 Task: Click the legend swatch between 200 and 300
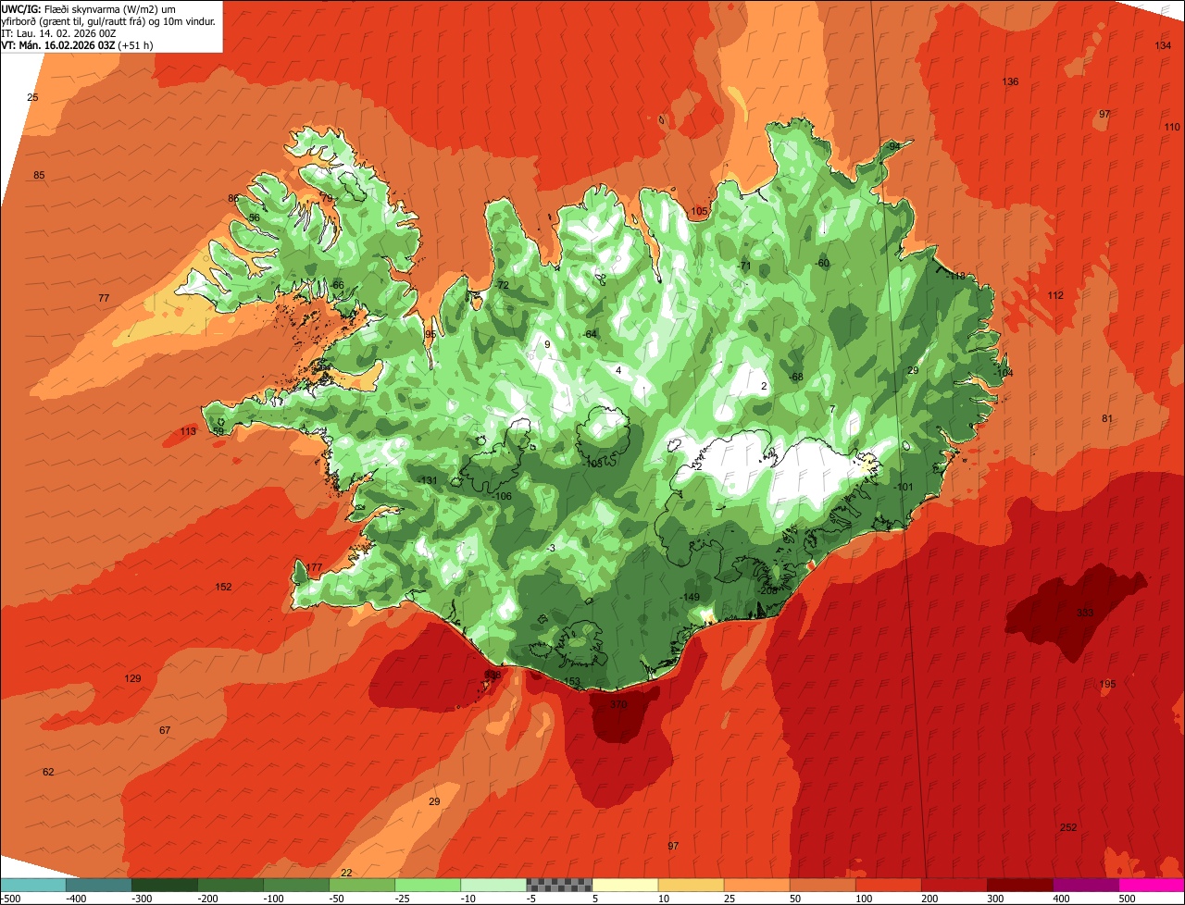953,885
